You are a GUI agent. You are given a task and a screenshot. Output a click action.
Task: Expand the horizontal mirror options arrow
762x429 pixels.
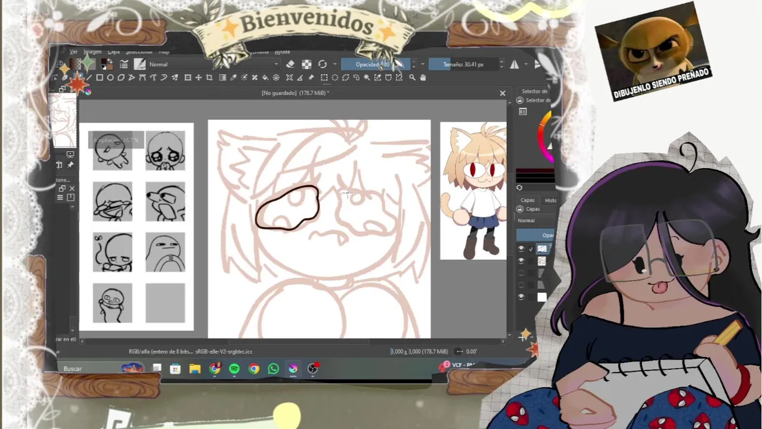[x=526, y=64]
